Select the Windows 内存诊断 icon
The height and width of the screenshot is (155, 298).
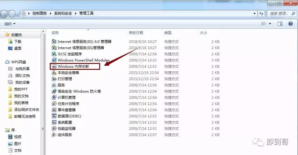(54, 66)
